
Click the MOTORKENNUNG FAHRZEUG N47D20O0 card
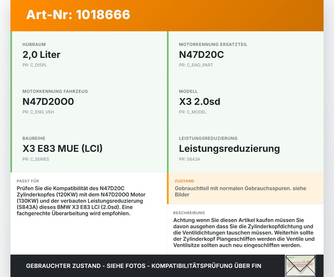tap(89, 101)
